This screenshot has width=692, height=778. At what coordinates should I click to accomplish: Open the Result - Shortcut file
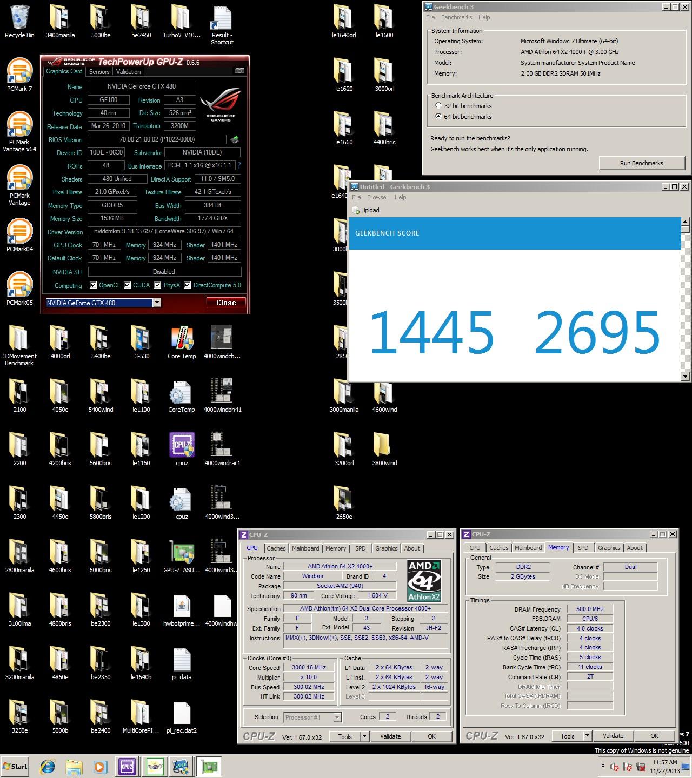pos(222,25)
